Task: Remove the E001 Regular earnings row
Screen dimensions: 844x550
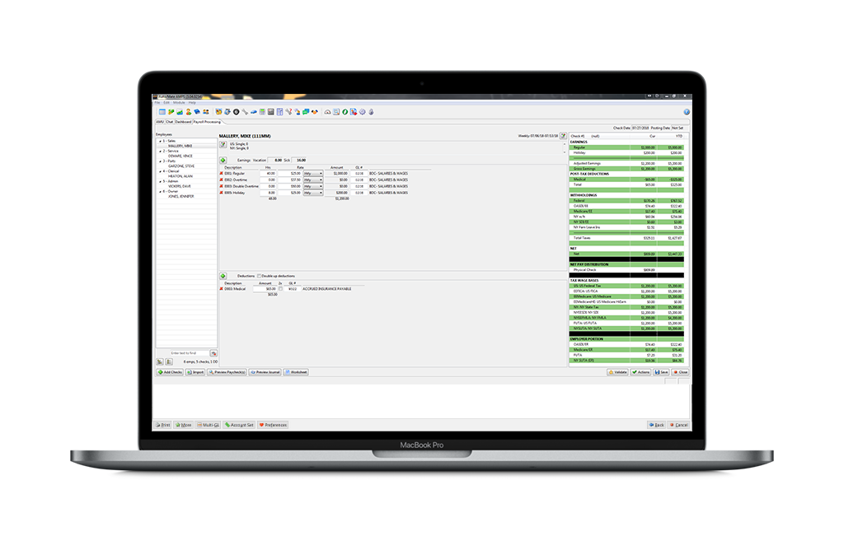Action: (x=221, y=174)
